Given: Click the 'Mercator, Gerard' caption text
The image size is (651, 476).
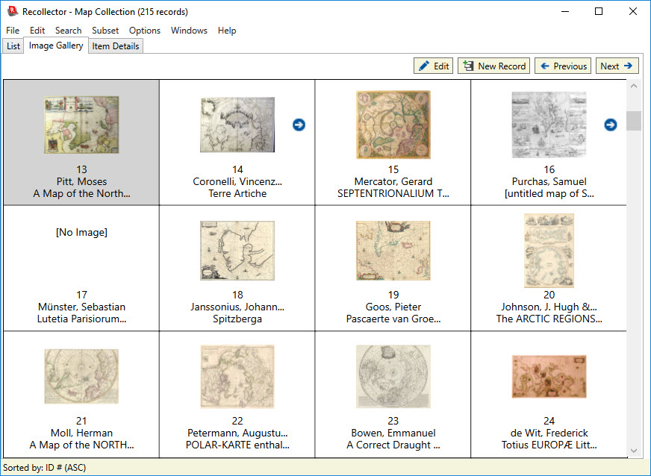Looking at the screenshot, I should tap(393, 181).
